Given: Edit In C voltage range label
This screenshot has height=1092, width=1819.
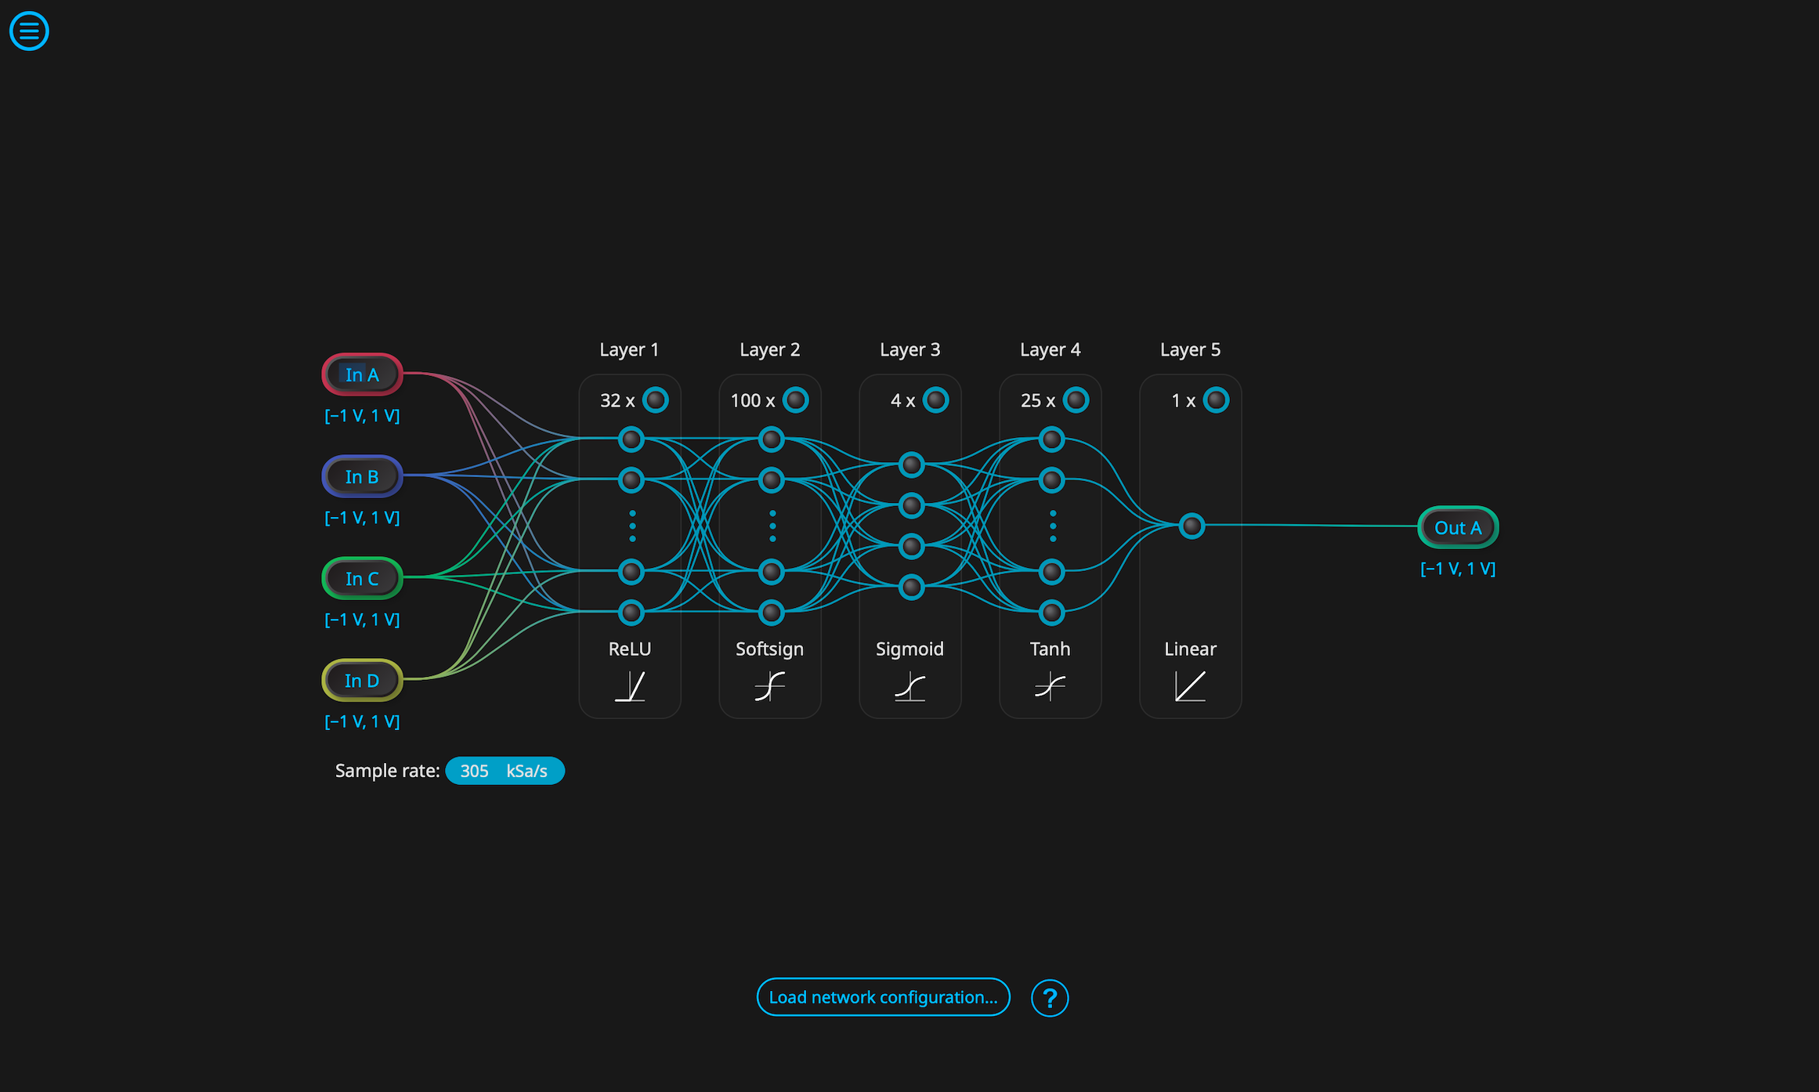Looking at the screenshot, I should tap(362, 620).
